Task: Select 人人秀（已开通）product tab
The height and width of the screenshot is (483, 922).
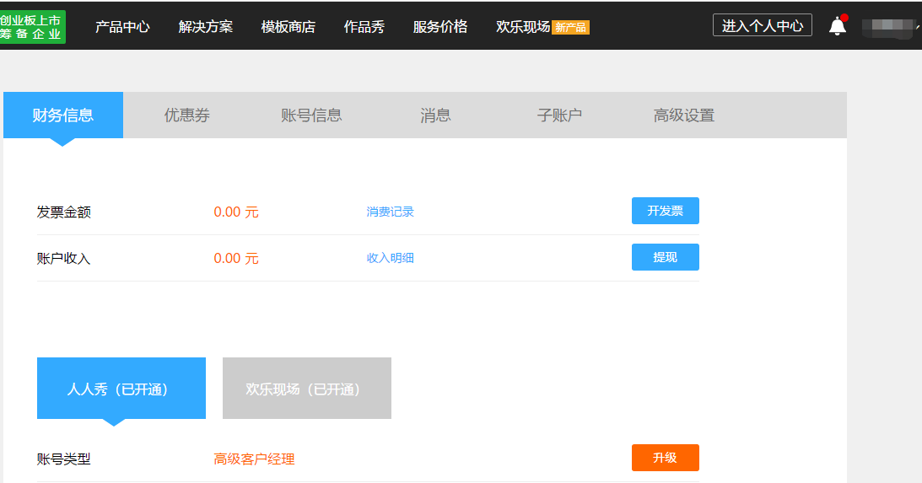Action: click(121, 389)
